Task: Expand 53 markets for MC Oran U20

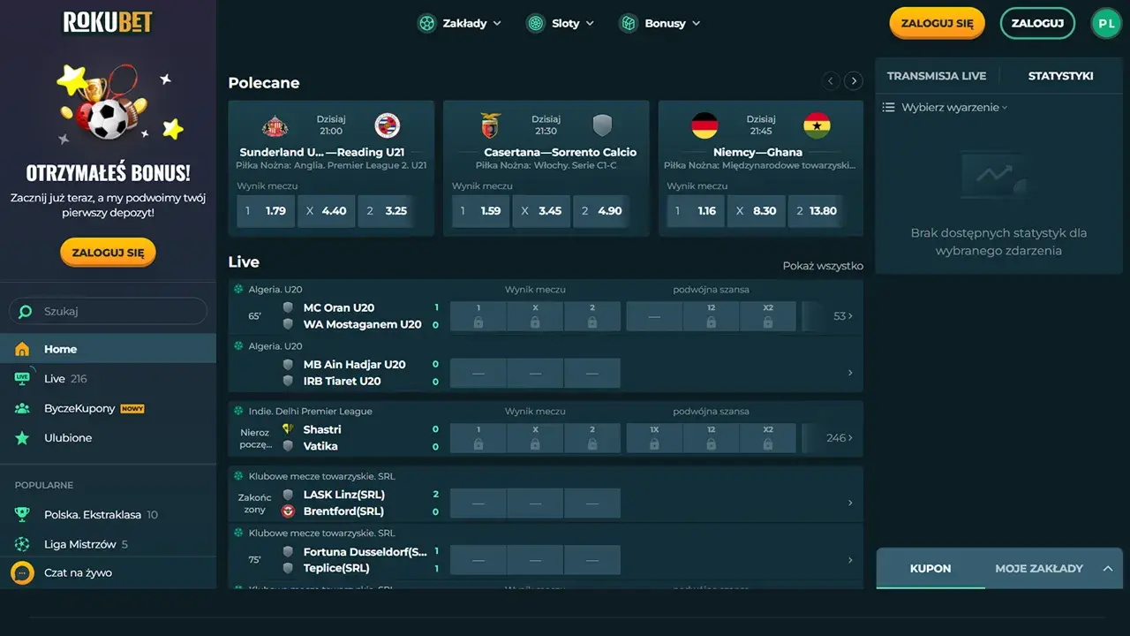Action: coord(843,316)
